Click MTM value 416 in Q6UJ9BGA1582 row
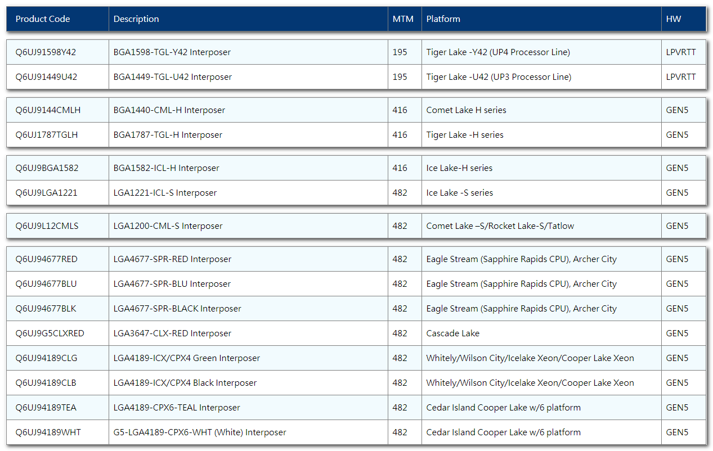 tap(400, 168)
